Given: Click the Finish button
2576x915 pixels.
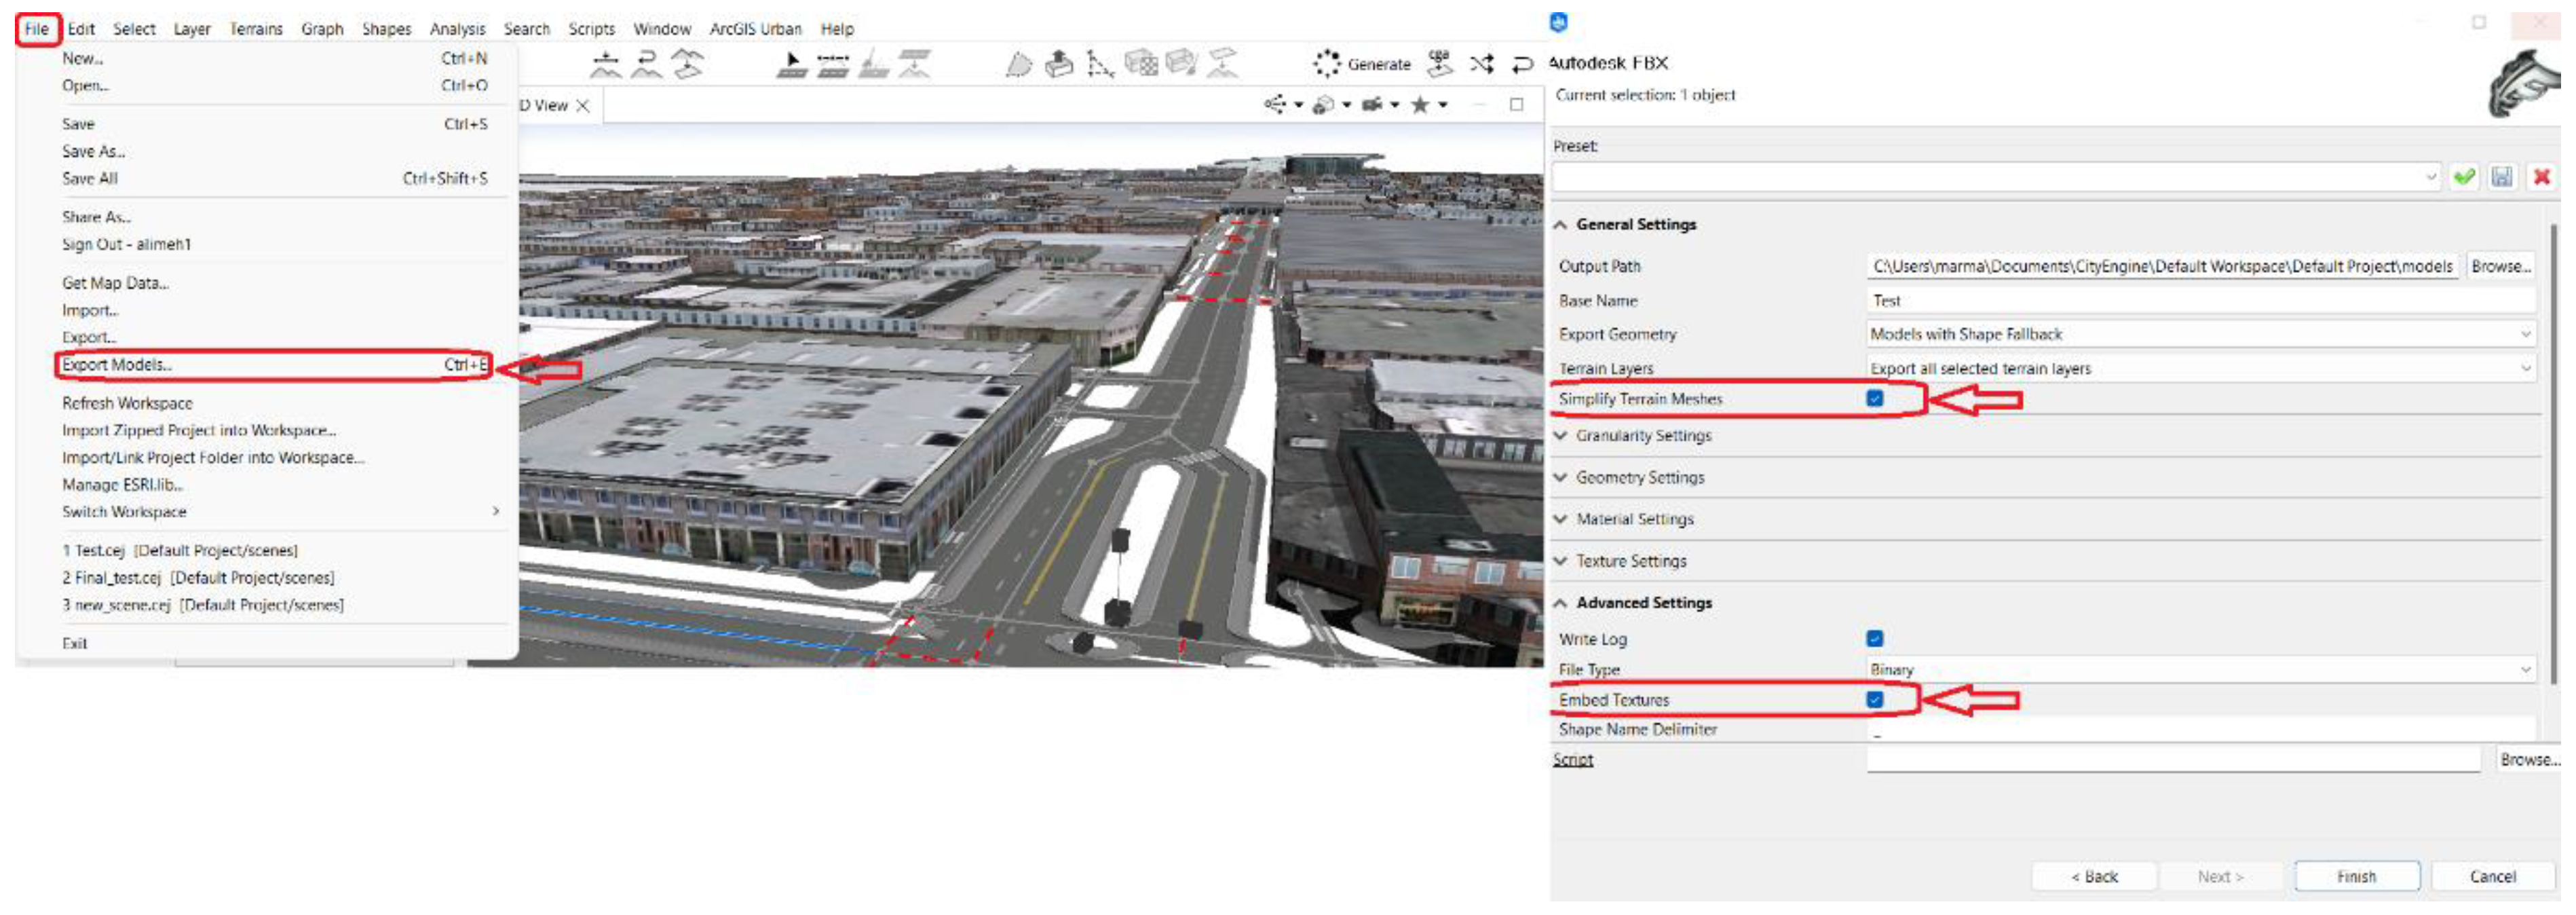Looking at the screenshot, I should (x=2356, y=877).
